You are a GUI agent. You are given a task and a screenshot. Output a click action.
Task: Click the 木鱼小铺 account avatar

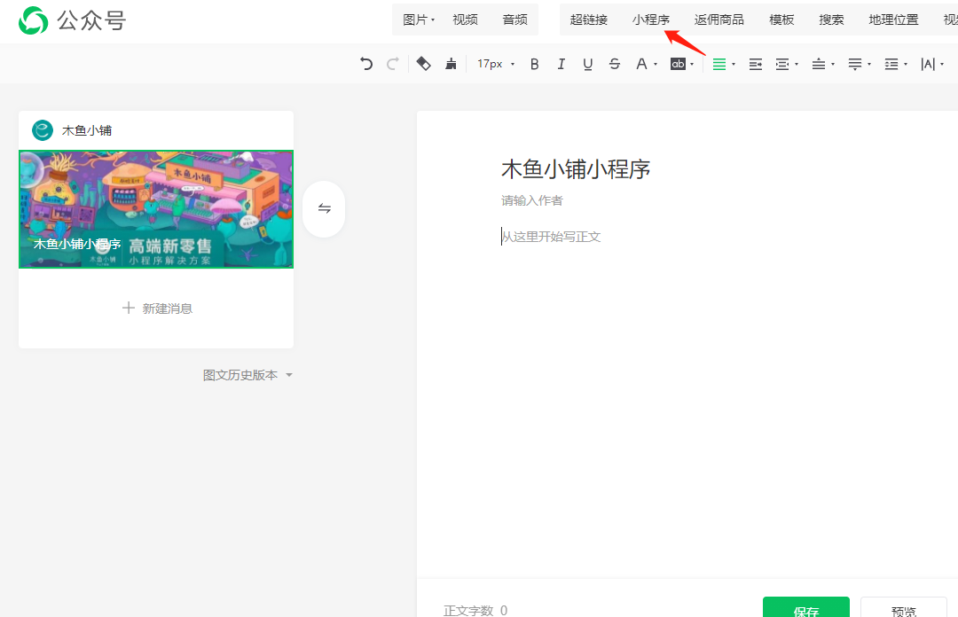43,130
